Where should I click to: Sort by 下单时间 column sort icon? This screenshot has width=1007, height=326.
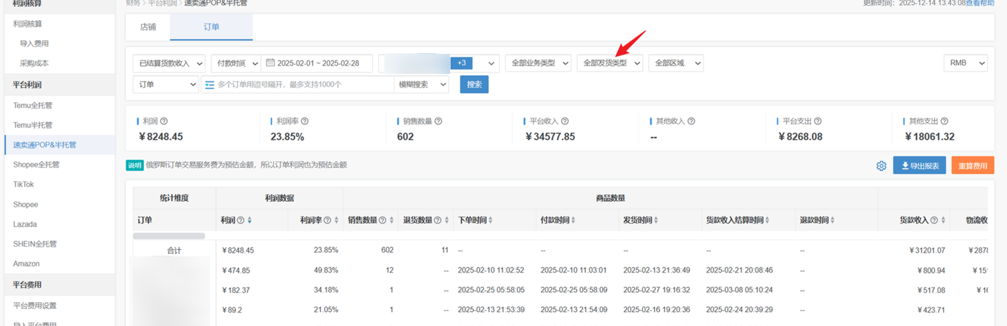[x=490, y=220]
